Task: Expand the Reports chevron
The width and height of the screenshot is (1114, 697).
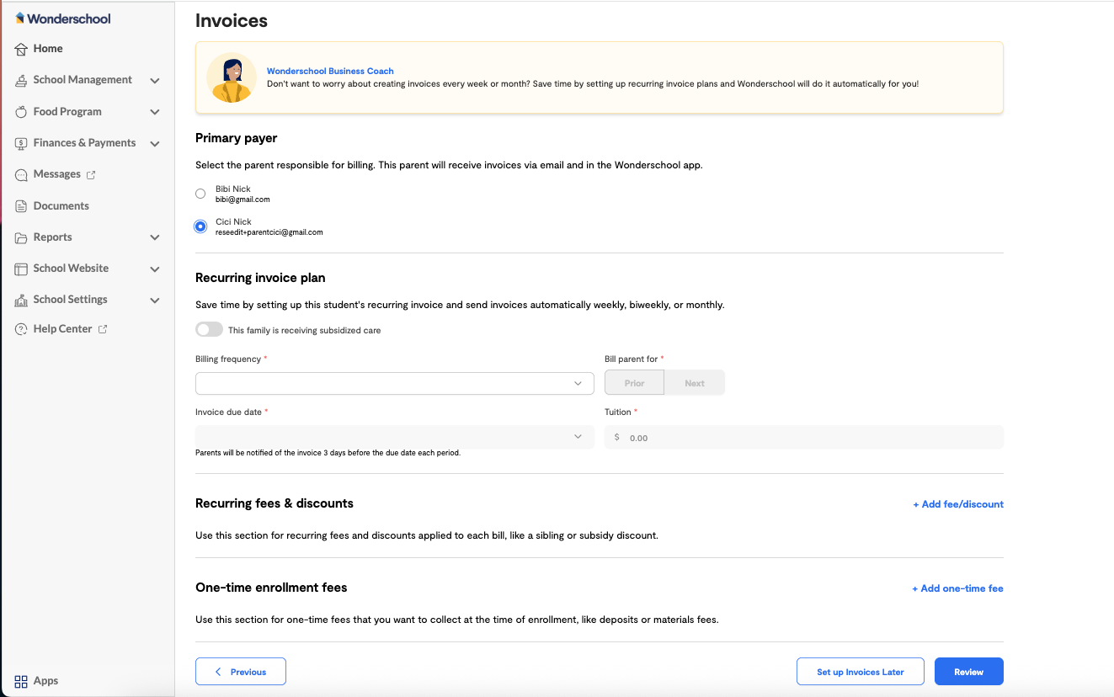Action: (x=155, y=238)
